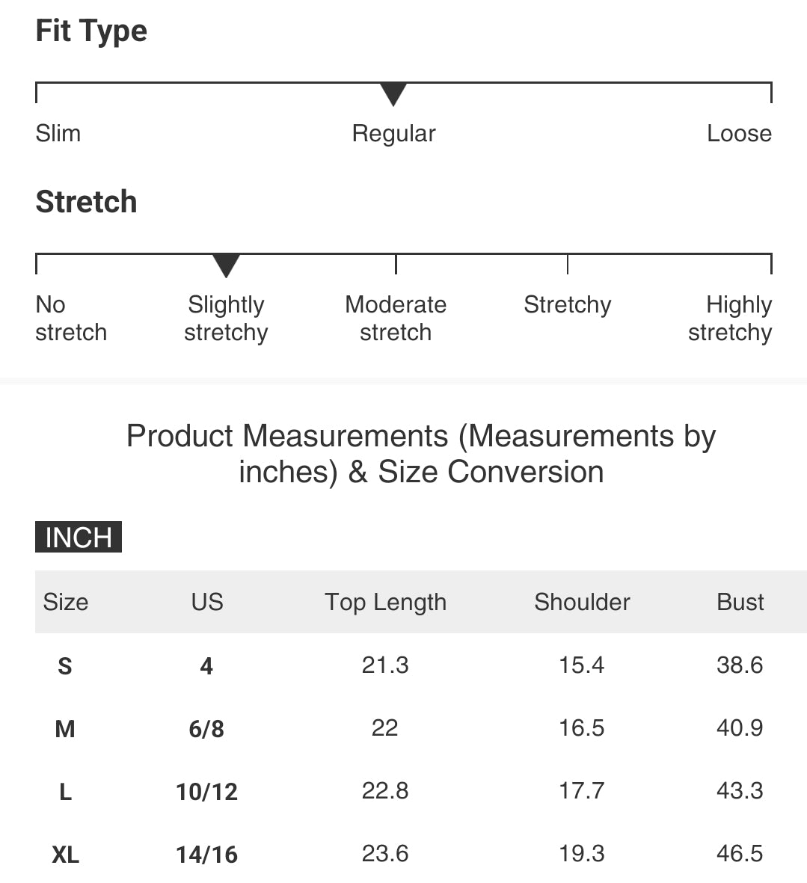This screenshot has height=883, width=807.
Task: Click the Bust column header
Action: pos(740,602)
